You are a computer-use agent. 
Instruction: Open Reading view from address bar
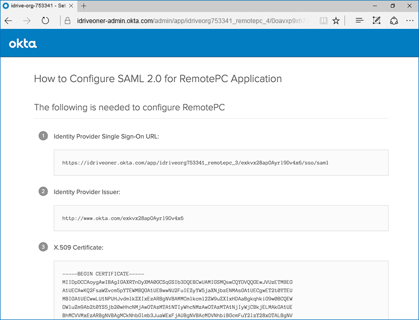323,21
